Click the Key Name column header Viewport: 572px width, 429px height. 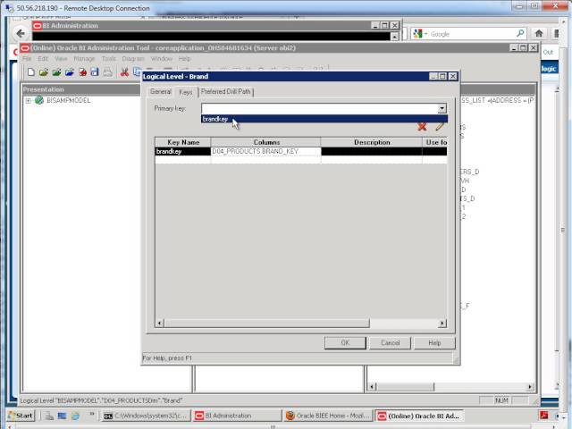[183, 142]
